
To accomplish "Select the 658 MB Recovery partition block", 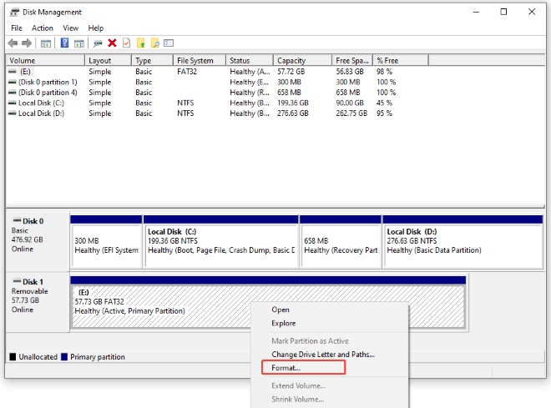I will (x=341, y=242).
